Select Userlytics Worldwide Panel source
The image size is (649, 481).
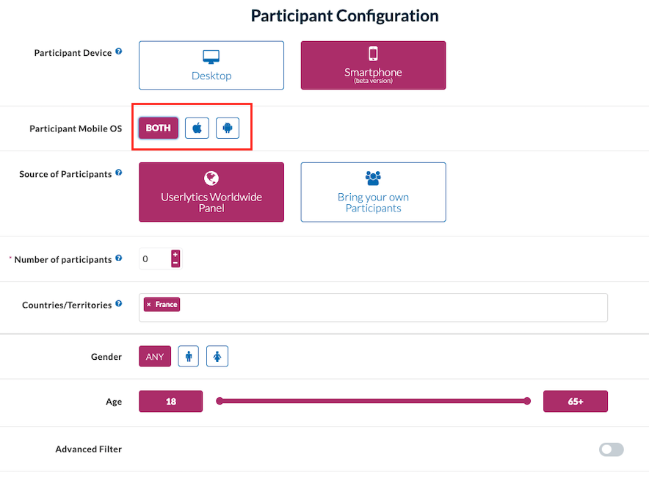[211, 192]
